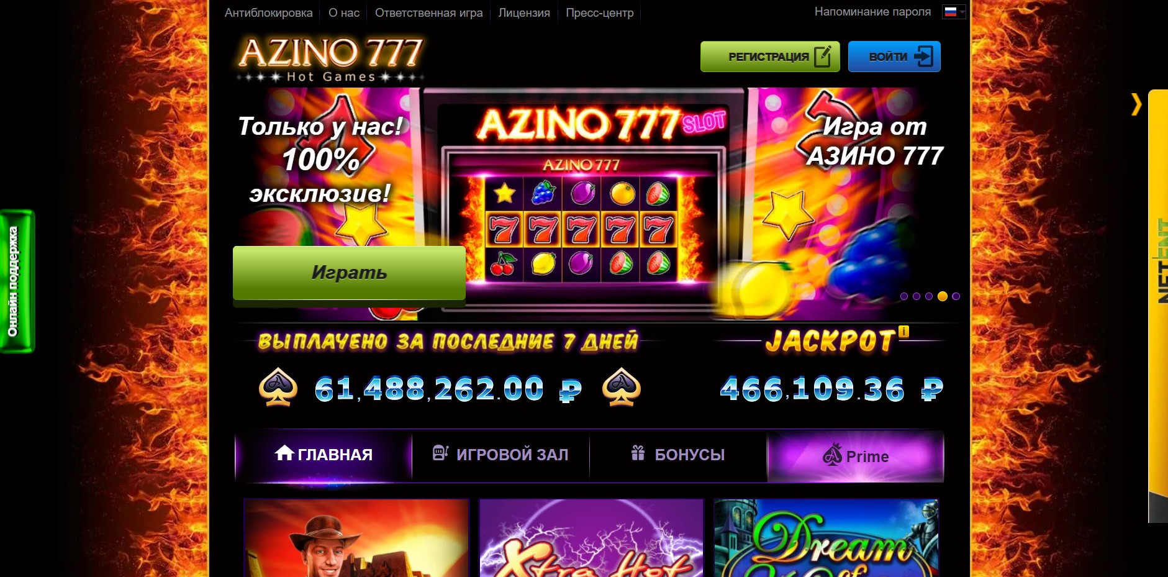The width and height of the screenshot is (1168, 577).
Task: Select the last banner slide dot
Action: click(x=956, y=296)
